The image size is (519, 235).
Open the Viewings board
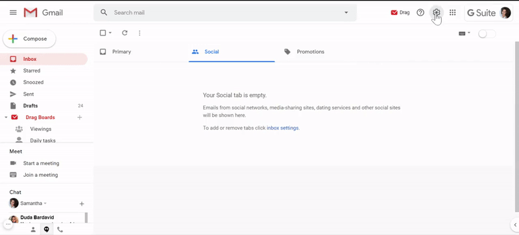point(40,129)
